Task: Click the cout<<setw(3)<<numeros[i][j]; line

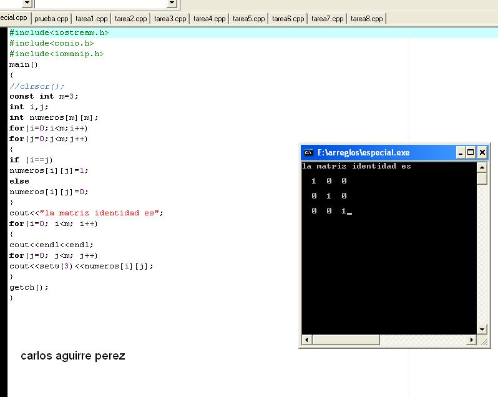Action: tap(81, 266)
